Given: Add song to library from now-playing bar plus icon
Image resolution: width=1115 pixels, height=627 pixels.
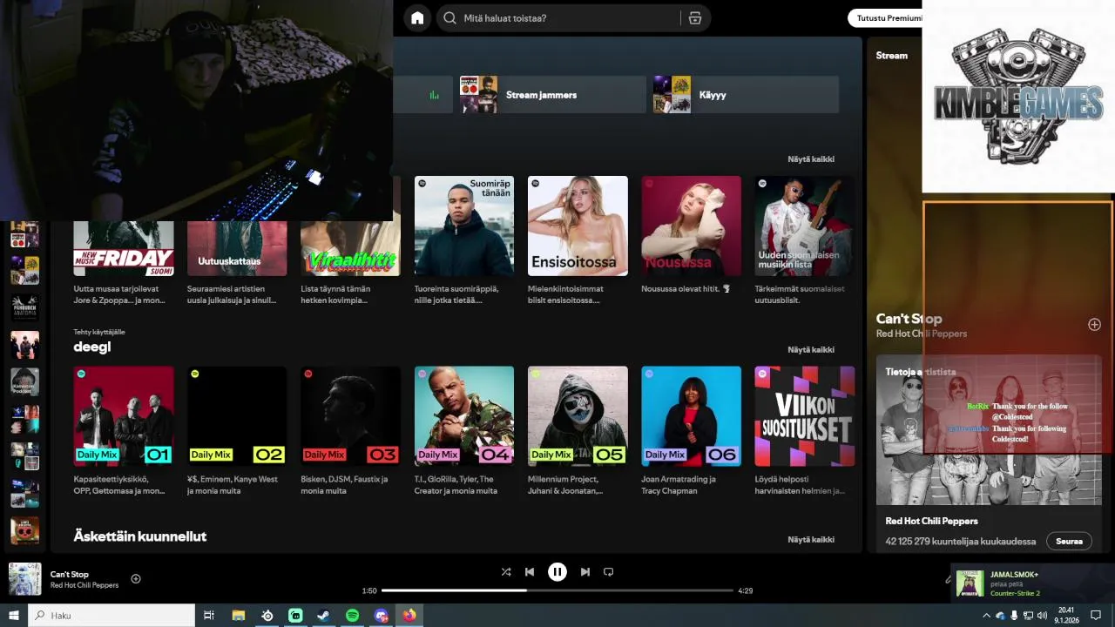Looking at the screenshot, I should point(136,579).
